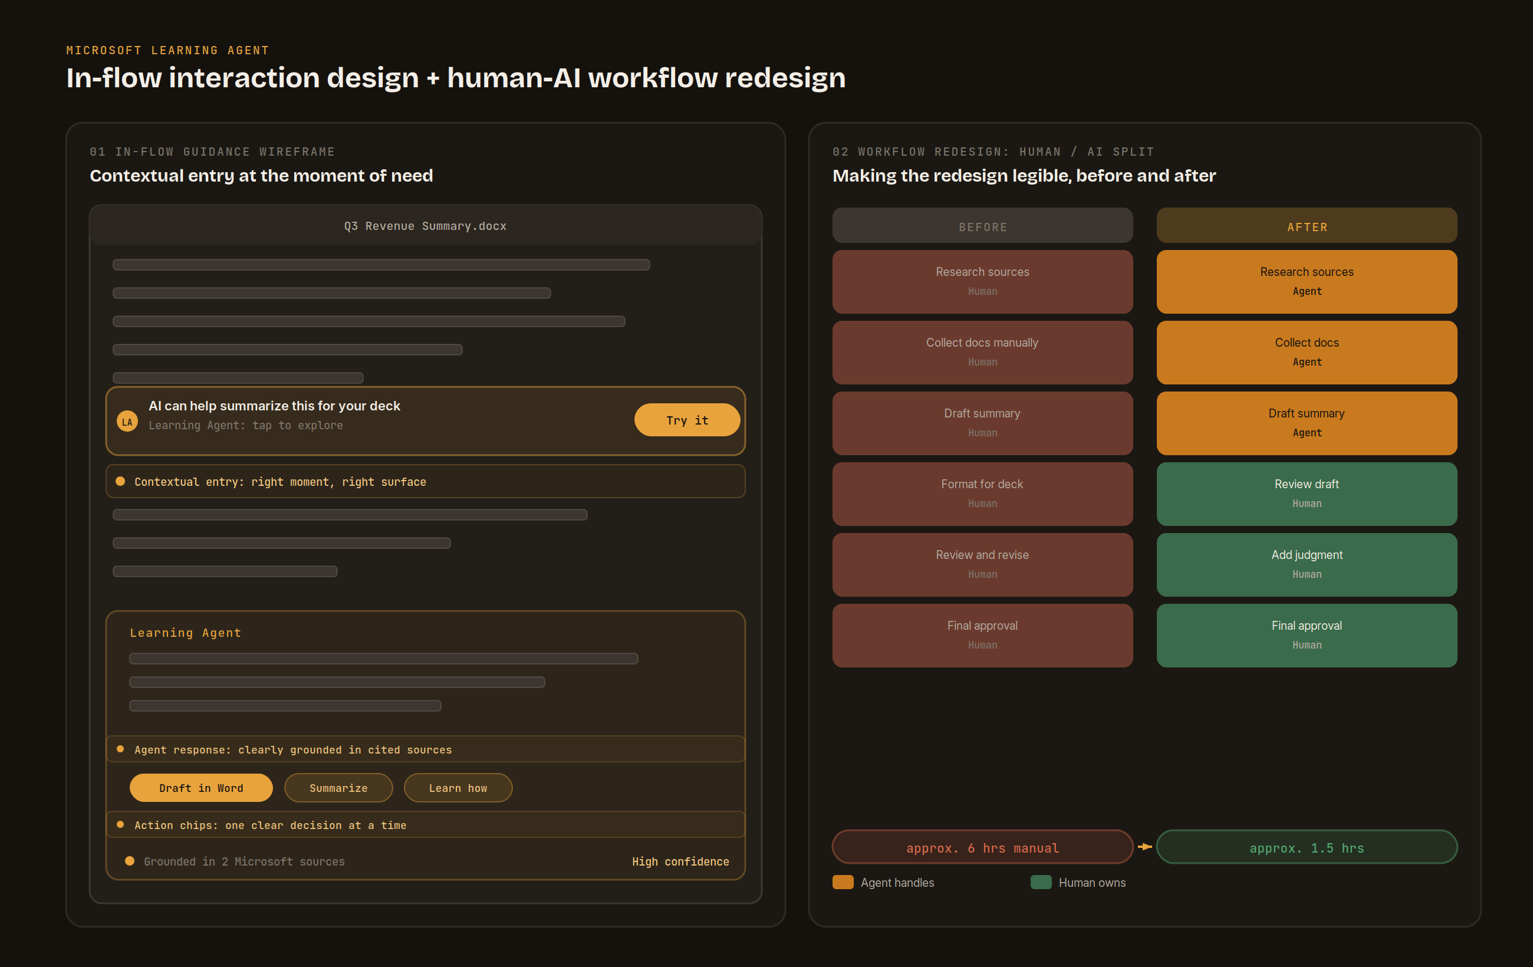1533x967 pixels.
Task: Select the Summarize action chip
Action: [x=338, y=788]
